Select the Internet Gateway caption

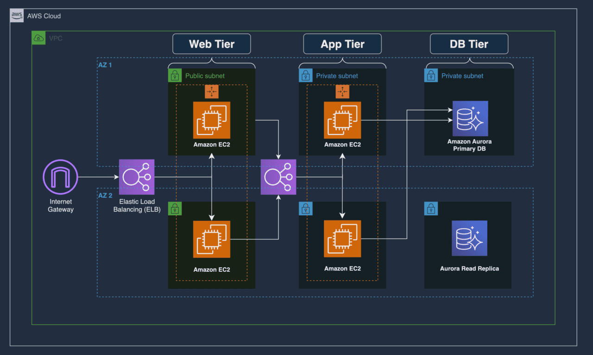tap(61, 206)
